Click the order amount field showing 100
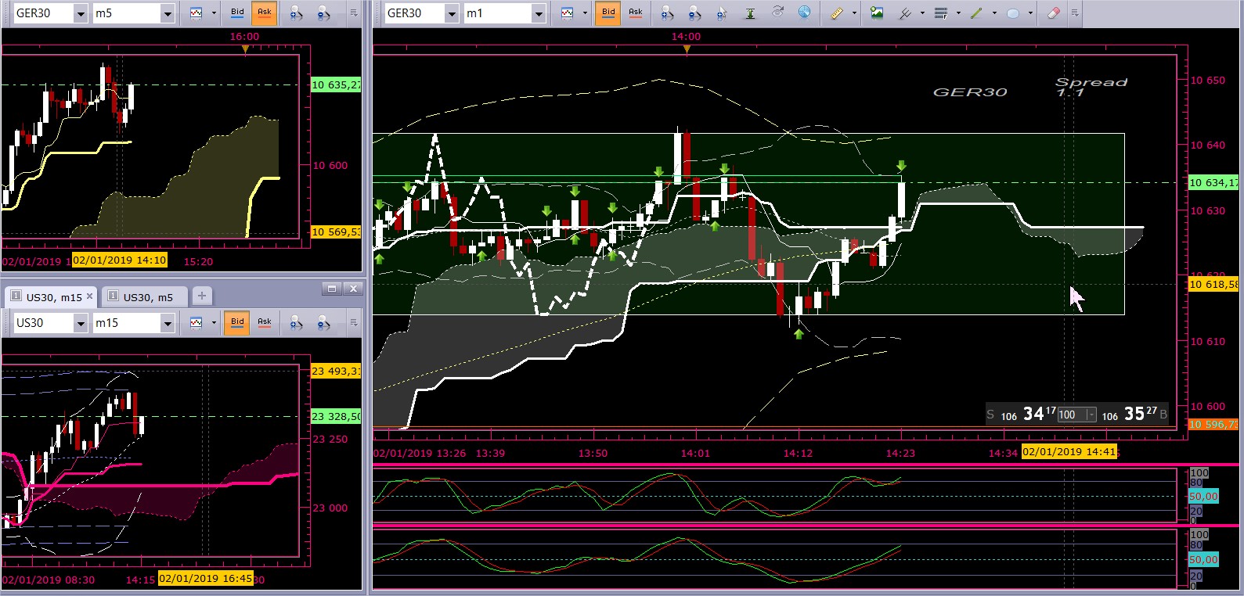This screenshot has width=1244, height=596. 1071,415
